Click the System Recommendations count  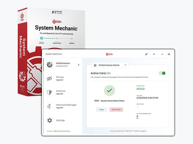[137, 116]
